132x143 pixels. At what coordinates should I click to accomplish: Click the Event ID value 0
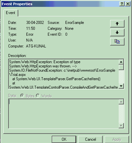66,34
